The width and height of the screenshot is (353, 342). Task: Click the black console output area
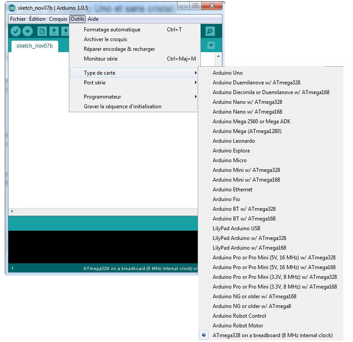[103, 247]
